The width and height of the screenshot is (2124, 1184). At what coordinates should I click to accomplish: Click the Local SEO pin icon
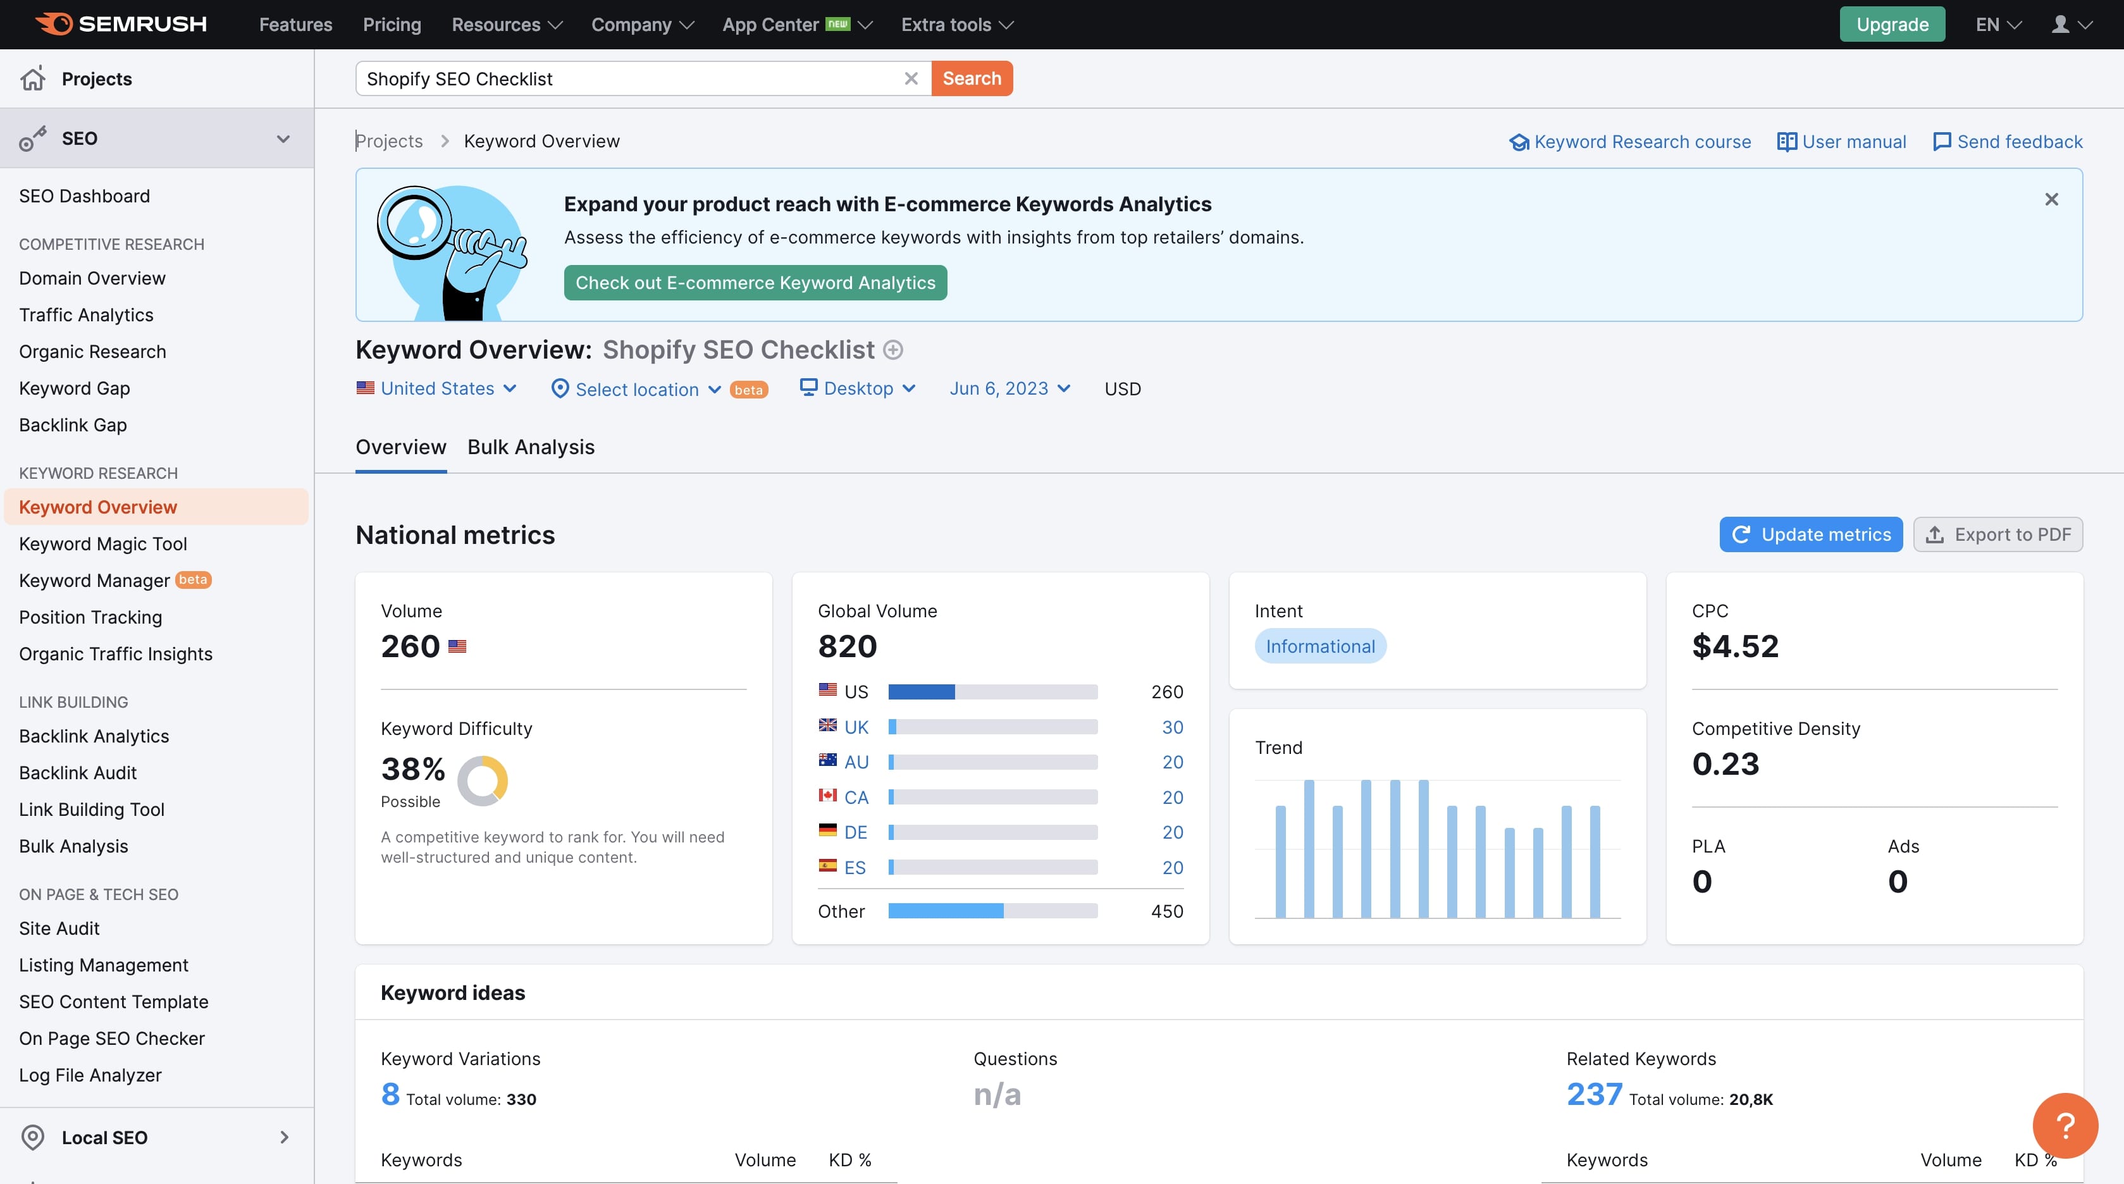coord(33,1137)
